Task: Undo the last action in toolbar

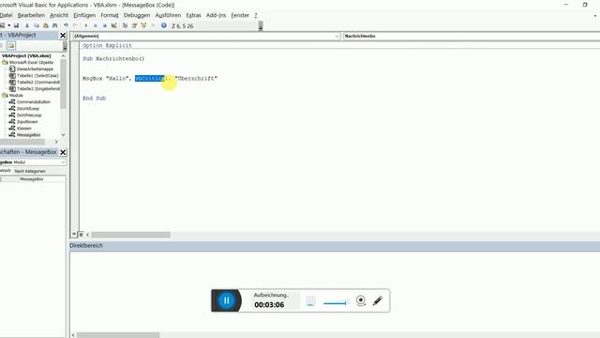Action: point(66,25)
